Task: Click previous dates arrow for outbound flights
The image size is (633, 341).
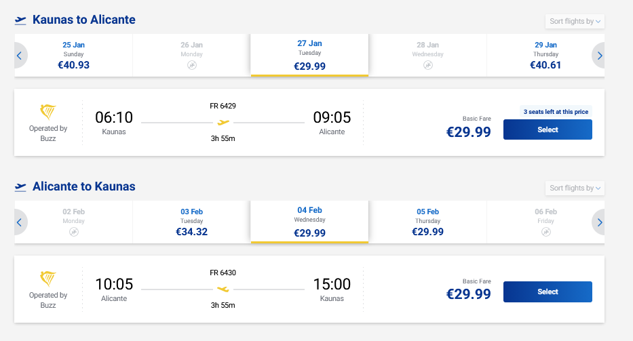Action: click(19, 56)
